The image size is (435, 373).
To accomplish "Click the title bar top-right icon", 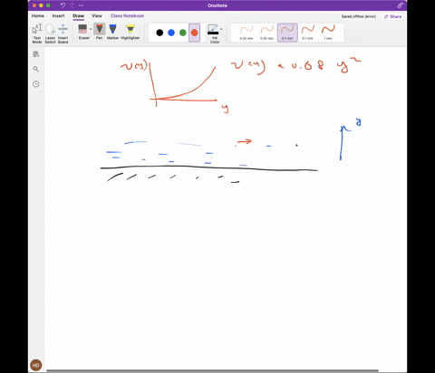I will pos(400,5).
